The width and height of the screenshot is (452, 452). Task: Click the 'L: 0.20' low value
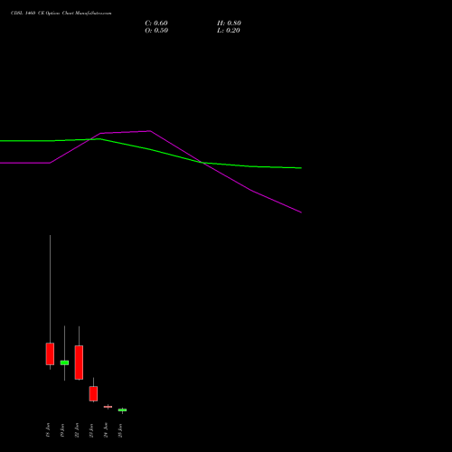(229, 31)
